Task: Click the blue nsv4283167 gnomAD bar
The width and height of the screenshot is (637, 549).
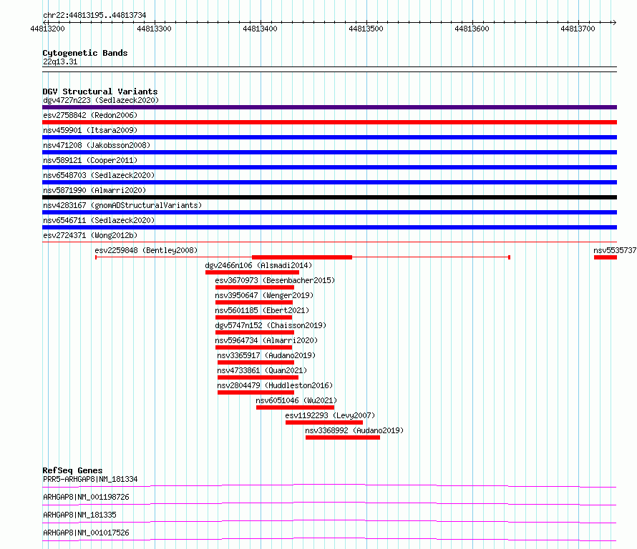Action: (x=329, y=212)
